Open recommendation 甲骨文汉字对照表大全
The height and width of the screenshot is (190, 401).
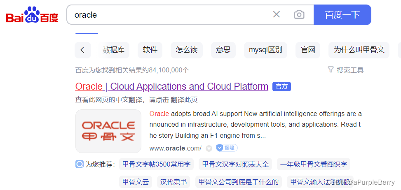pos(236,164)
